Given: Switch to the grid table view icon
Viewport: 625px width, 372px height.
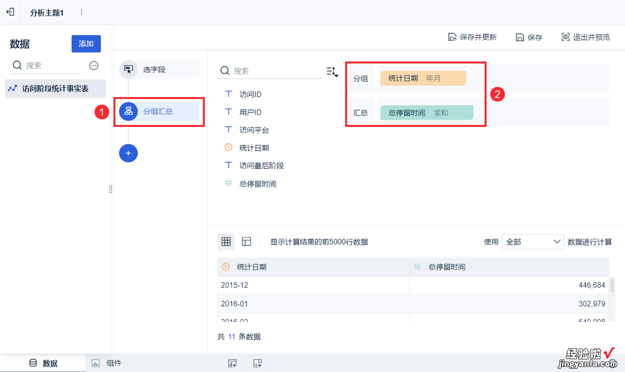Looking at the screenshot, I should point(226,242).
